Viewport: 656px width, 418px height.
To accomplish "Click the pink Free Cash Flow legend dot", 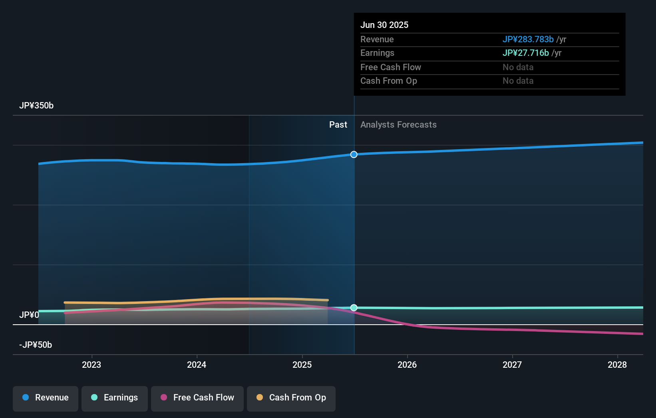I will pyautogui.click(x=163, y=398).
